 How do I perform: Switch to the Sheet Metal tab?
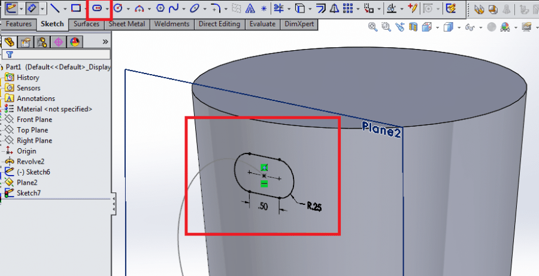click(x=127, y=24)
